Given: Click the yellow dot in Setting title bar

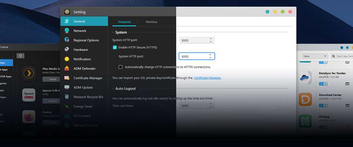Looking at the screenshot, I should (x=275, y=12).
